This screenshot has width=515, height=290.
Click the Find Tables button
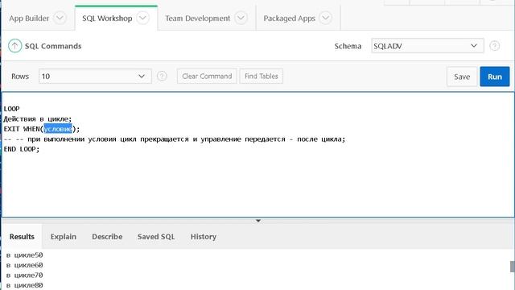coord(261,77)
